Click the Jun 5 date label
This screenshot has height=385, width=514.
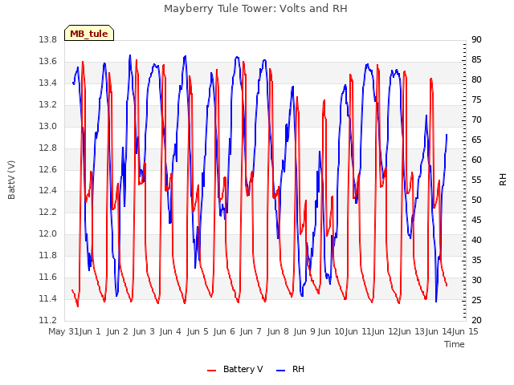(x=198, y=331)
